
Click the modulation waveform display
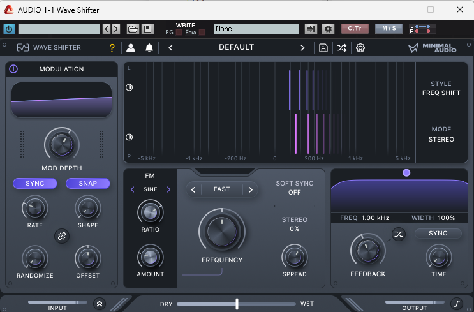coord(61,100)
